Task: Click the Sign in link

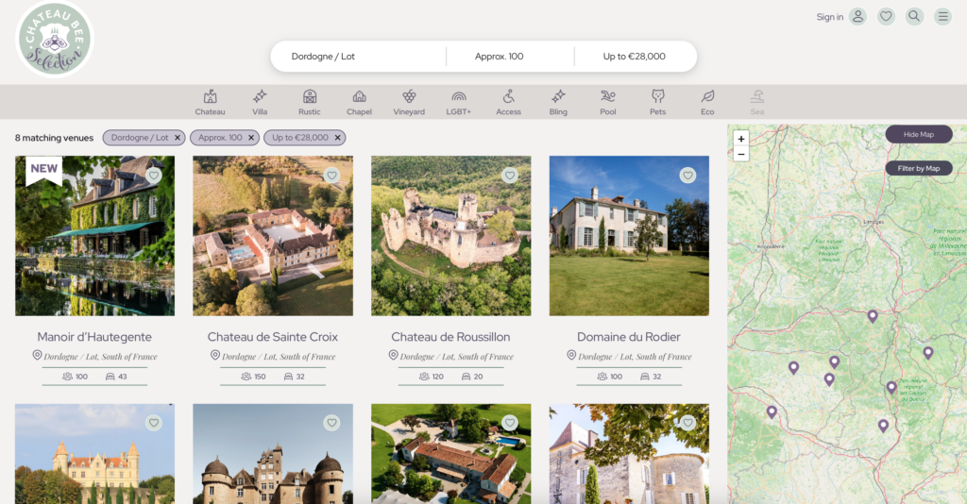Action: [x=829, y=17]
